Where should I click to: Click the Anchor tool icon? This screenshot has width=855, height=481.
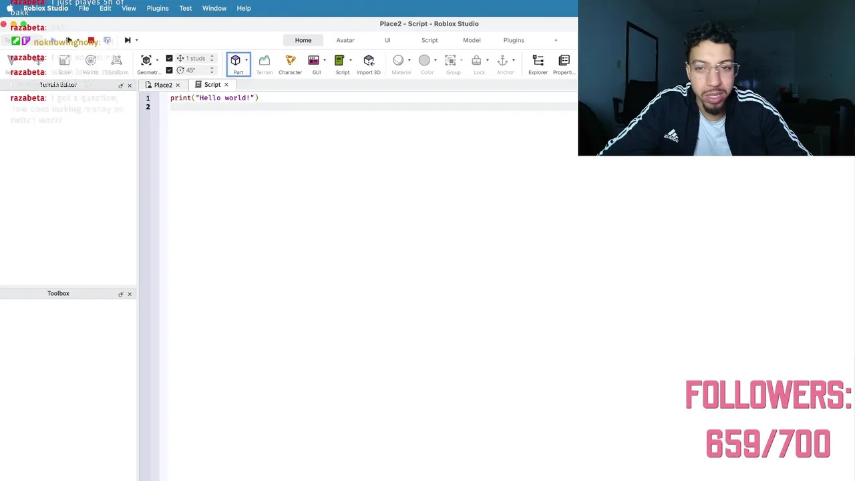tap(502, 61)
